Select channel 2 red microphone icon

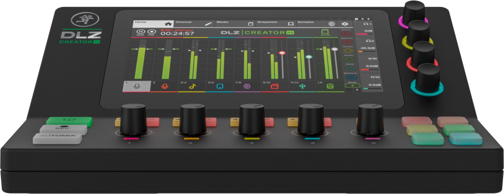[164, 86]
